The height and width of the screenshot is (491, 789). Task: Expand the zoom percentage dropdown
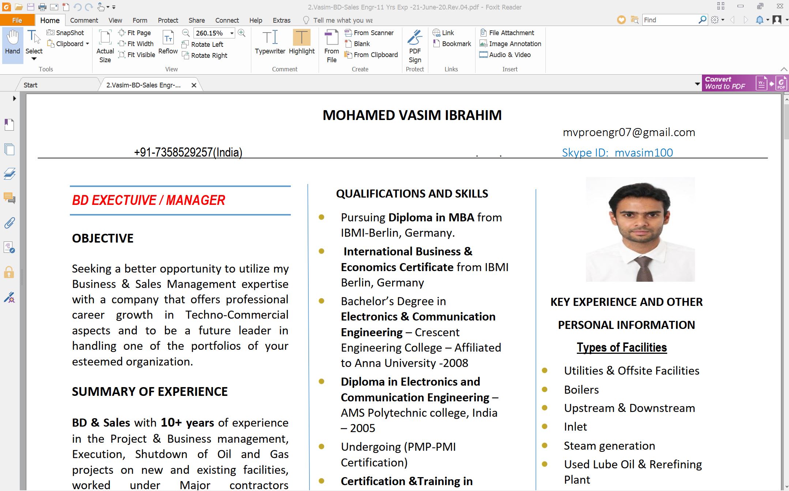pyautogui.click(x=232, y=33)
